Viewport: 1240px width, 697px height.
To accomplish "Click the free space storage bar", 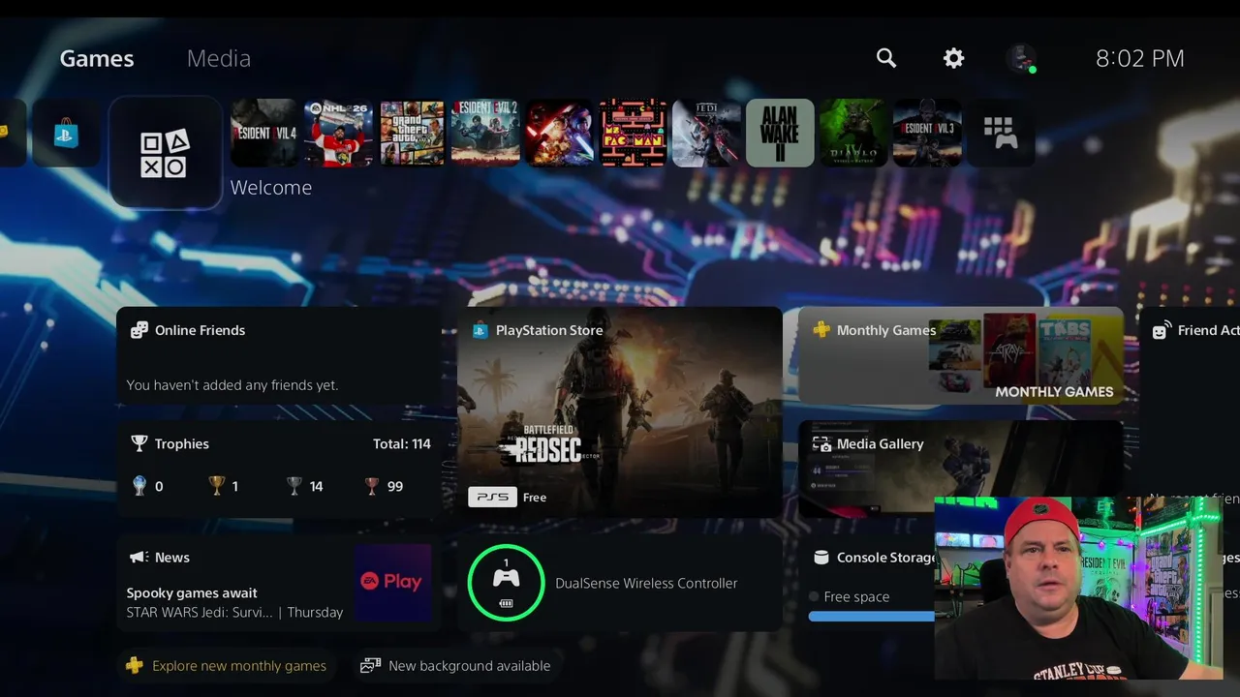I will [872, 616].
